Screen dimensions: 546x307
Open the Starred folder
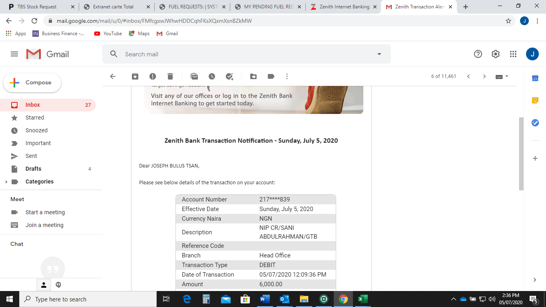pyautogui.click(x=48, y=118)
